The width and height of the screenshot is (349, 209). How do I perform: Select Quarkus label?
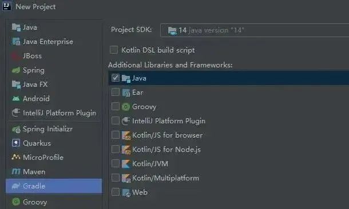click(x=37, y=143)
